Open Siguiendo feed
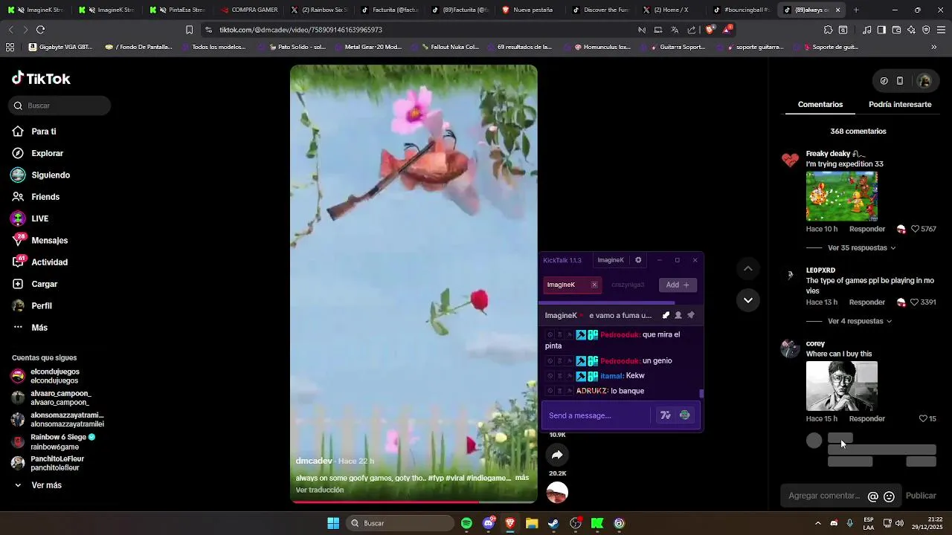 point(41,175)
